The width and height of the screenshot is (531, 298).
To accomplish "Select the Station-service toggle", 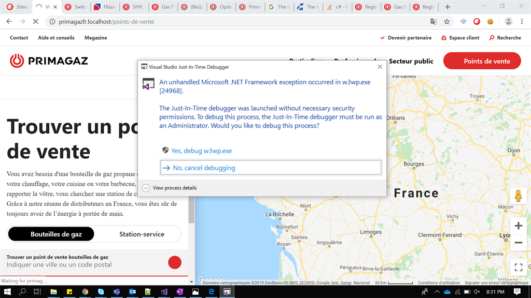I will 142,234.
